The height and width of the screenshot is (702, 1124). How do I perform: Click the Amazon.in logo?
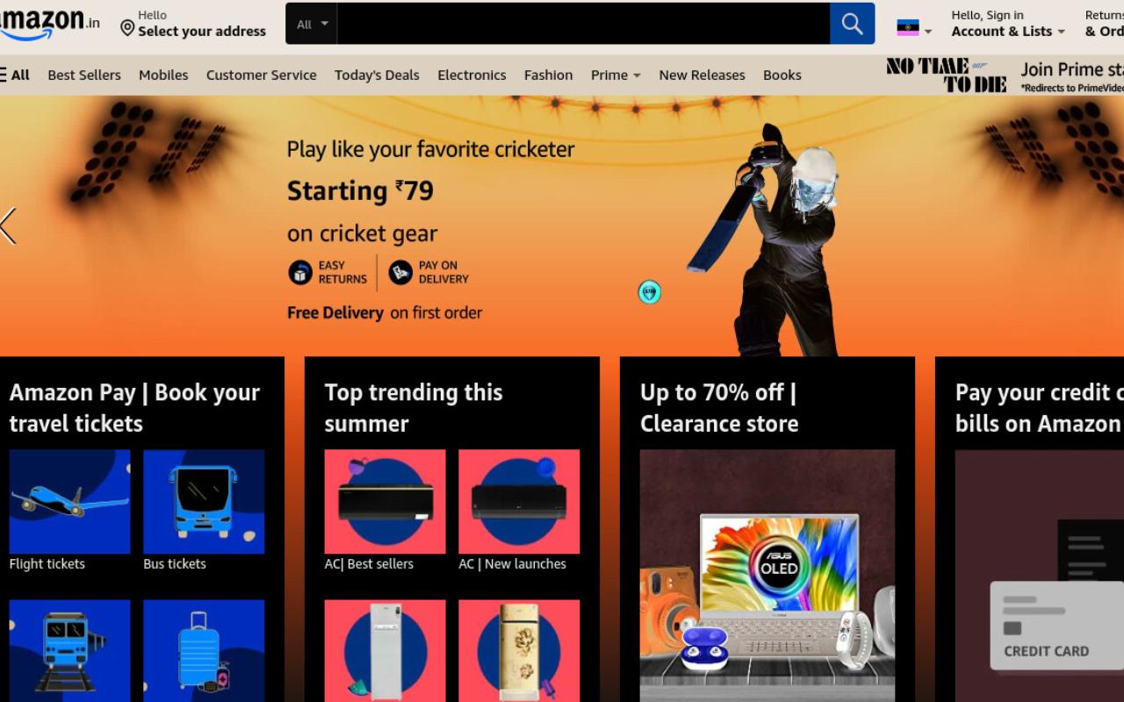point(49,24)
